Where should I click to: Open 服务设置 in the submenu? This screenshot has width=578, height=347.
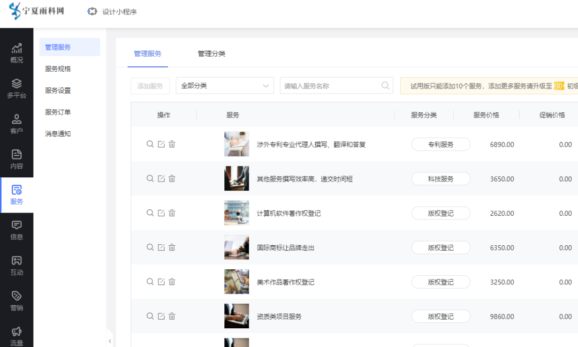58,90
